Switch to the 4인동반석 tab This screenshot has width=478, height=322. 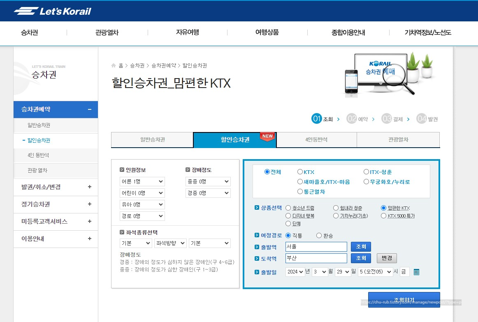pyautogui.click(x=316, y=139)
